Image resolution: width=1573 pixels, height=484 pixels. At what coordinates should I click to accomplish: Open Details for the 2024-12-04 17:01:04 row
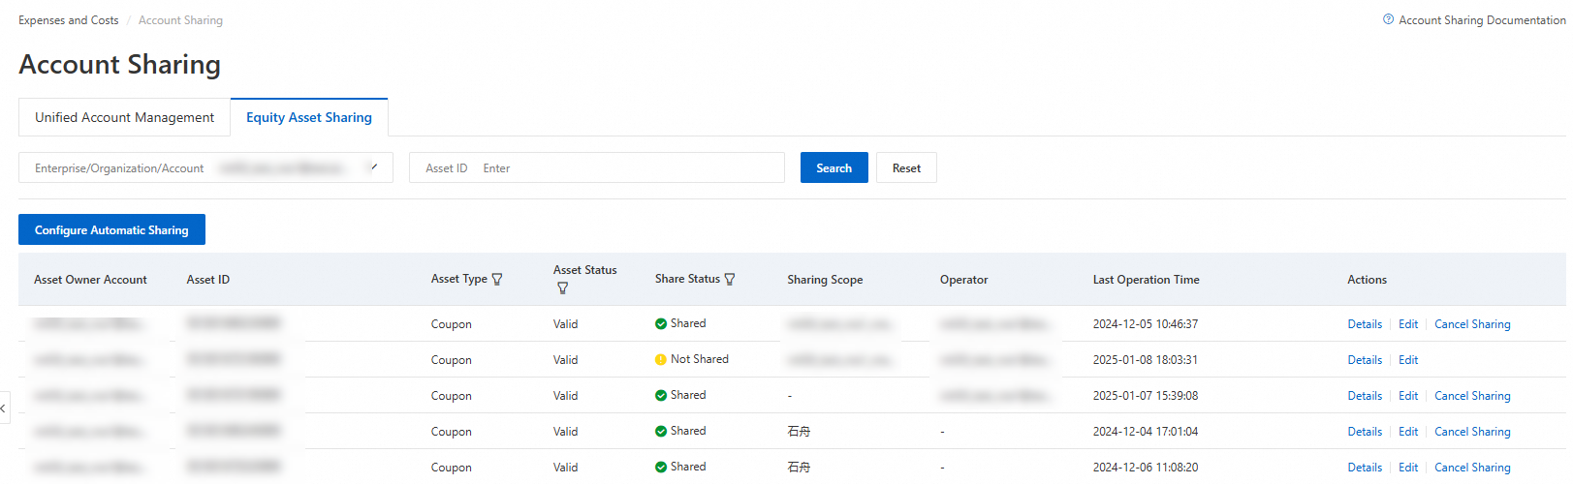[x=1365, y=432]
